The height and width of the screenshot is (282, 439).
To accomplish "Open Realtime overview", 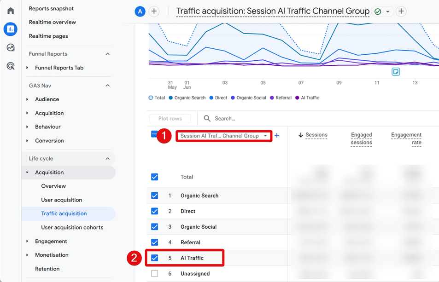I will pos(53,22).
